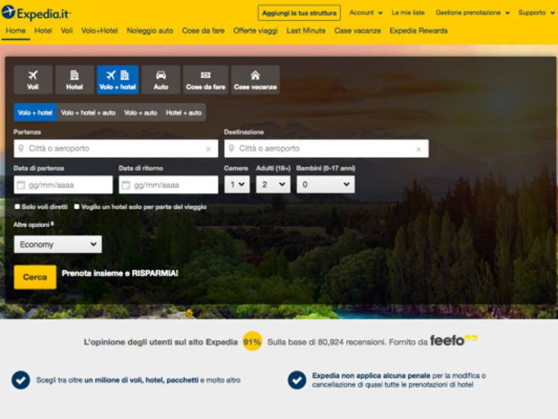Image resolution: width=558 pixels, height=419 pixels.
Task: Open Le mie liste link
Action: point(408,13)
